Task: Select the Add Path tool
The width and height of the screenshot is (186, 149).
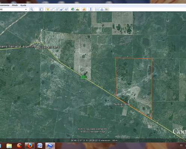Action: [57, 9]
